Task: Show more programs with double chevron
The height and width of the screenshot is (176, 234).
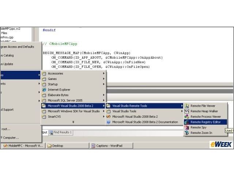Action: click(x=73, y=122)
